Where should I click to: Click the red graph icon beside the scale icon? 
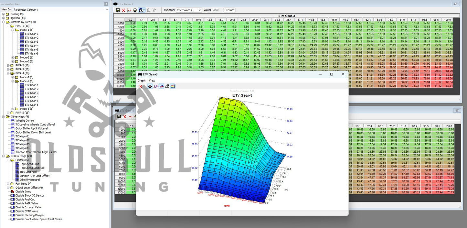coord(129,10)
